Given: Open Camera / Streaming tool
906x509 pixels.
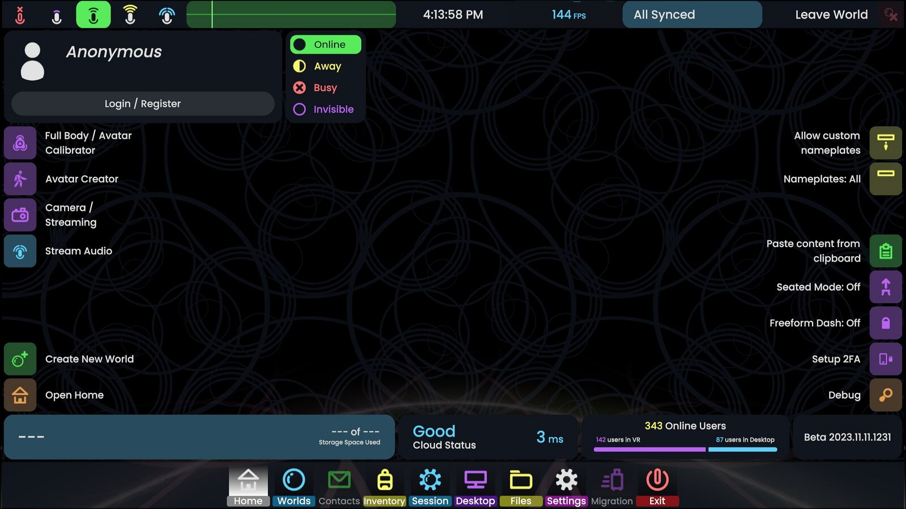Looking at the screenshot, I should 20,215.
